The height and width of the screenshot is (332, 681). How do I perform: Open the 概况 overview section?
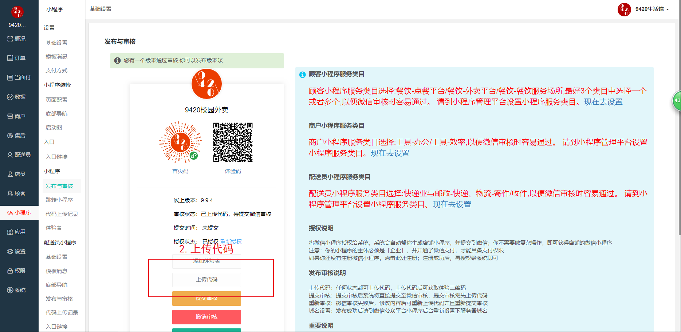pos(16,39)
